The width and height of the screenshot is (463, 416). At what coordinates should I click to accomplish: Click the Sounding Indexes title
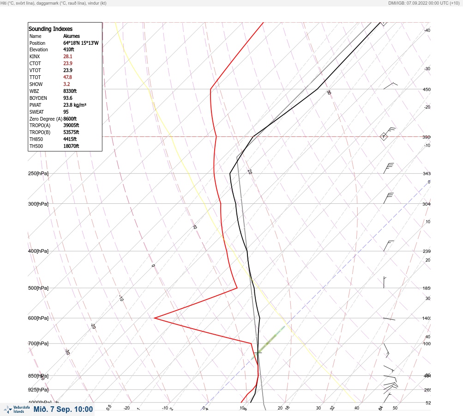click(50, 29)
